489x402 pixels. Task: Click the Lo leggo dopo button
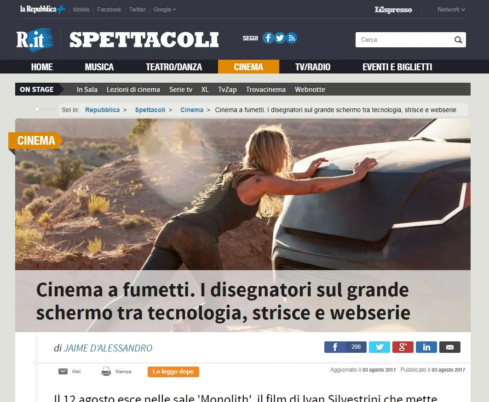pyautogui.click(x=173, y=372)
